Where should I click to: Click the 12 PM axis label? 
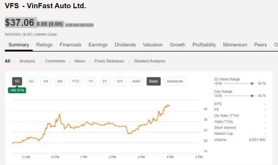click(x=55, y=157)
